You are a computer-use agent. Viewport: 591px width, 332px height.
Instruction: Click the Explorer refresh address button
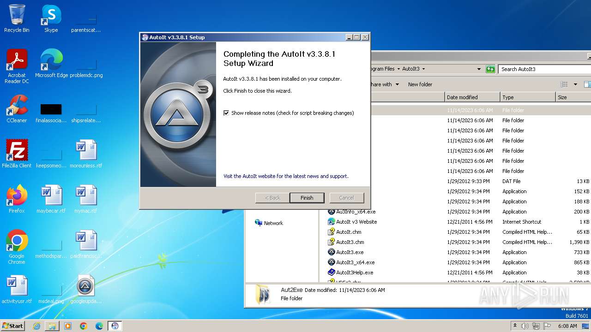coord(490,69)
